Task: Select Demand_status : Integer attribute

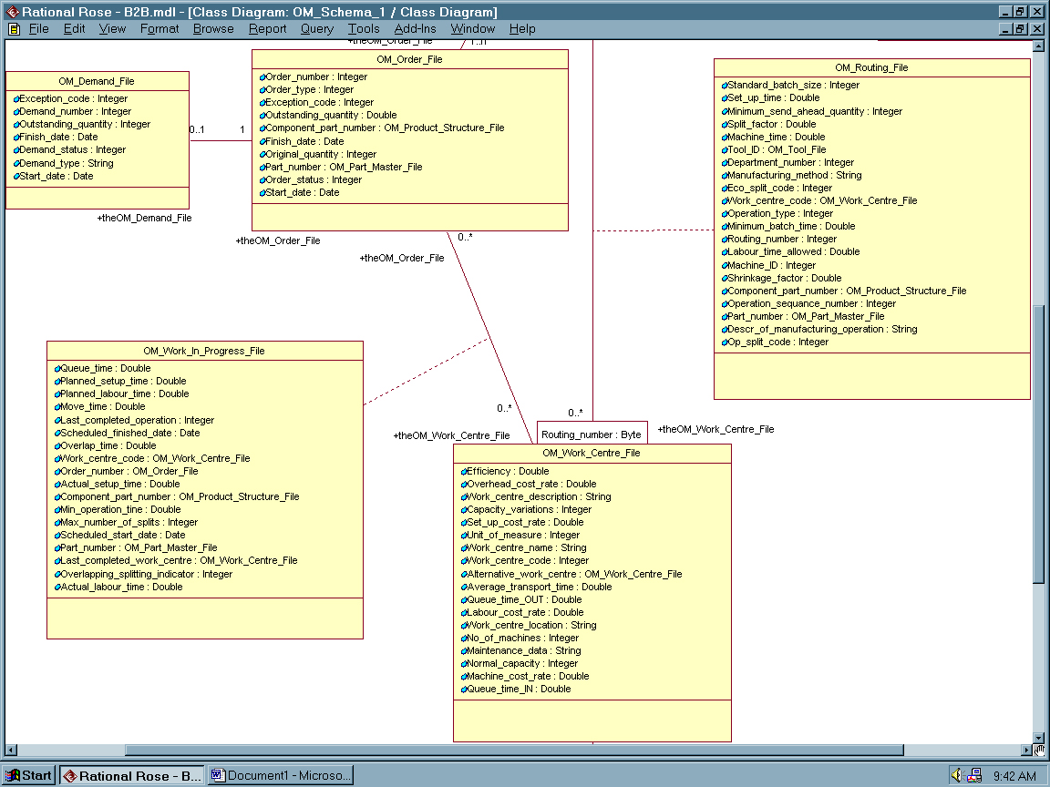Action: tap(69, 150)
